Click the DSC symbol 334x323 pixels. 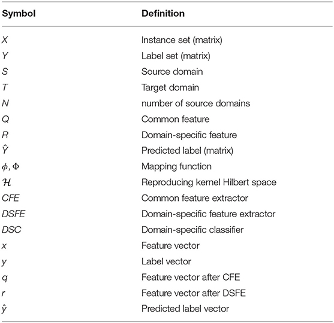tap(11, 230)
